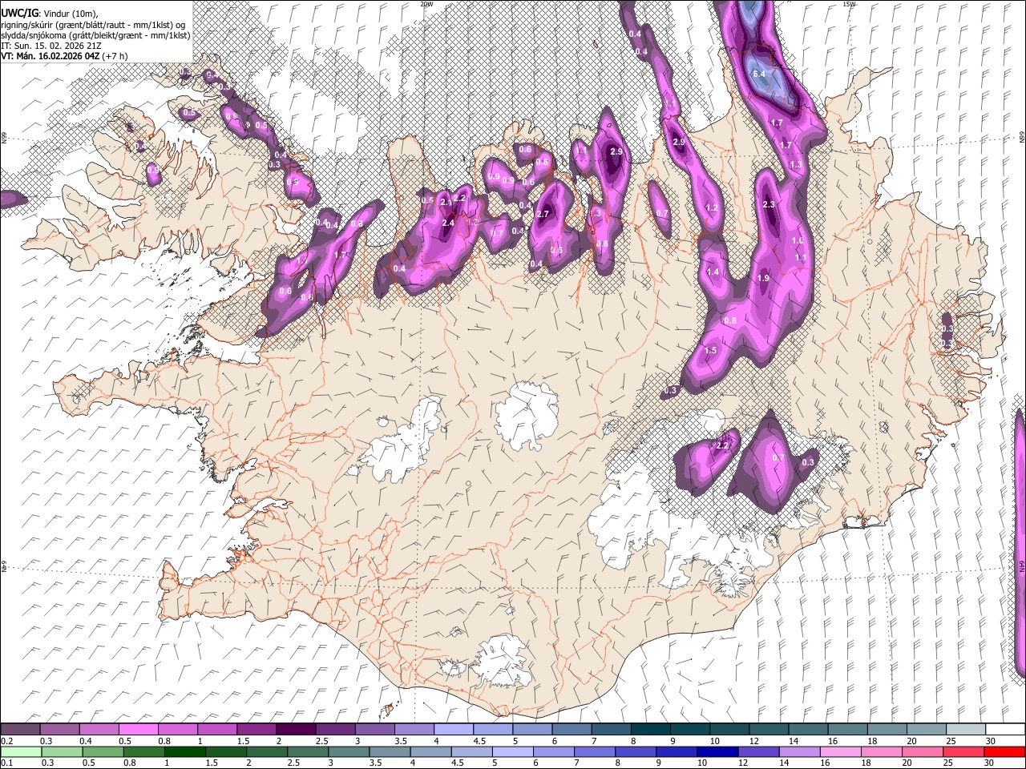This screenshot has width=1026, height=769.
Task: Select the pink snow swatch between 0.5 and 0.8
Action: [139, 730]
